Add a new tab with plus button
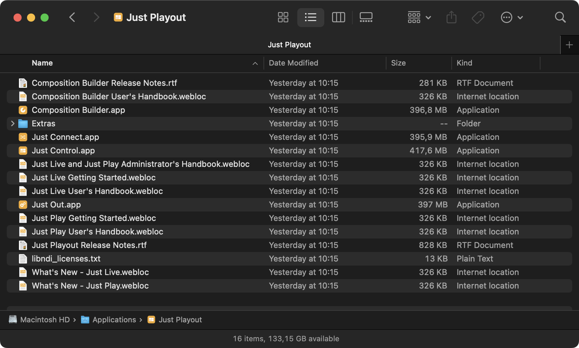Viewport: 579px width, 348px height. [x=569, y=45]
